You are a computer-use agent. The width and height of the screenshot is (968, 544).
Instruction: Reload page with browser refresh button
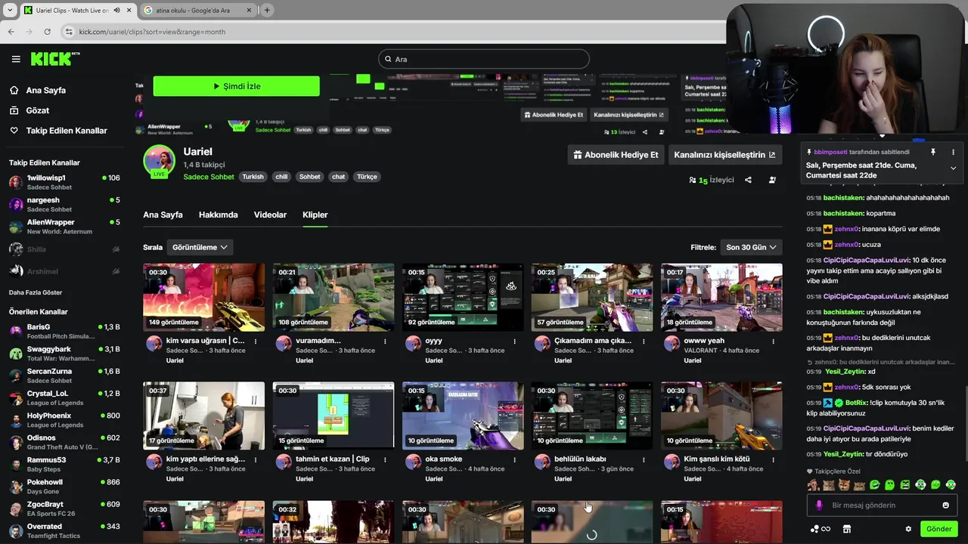pyautogui.click(x=48, y=32)
